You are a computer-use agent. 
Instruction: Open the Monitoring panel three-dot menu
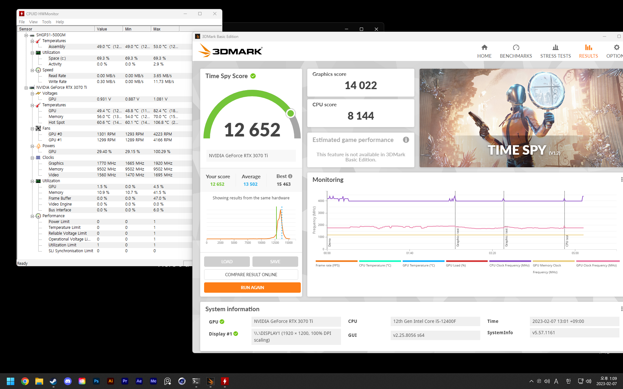621,180
